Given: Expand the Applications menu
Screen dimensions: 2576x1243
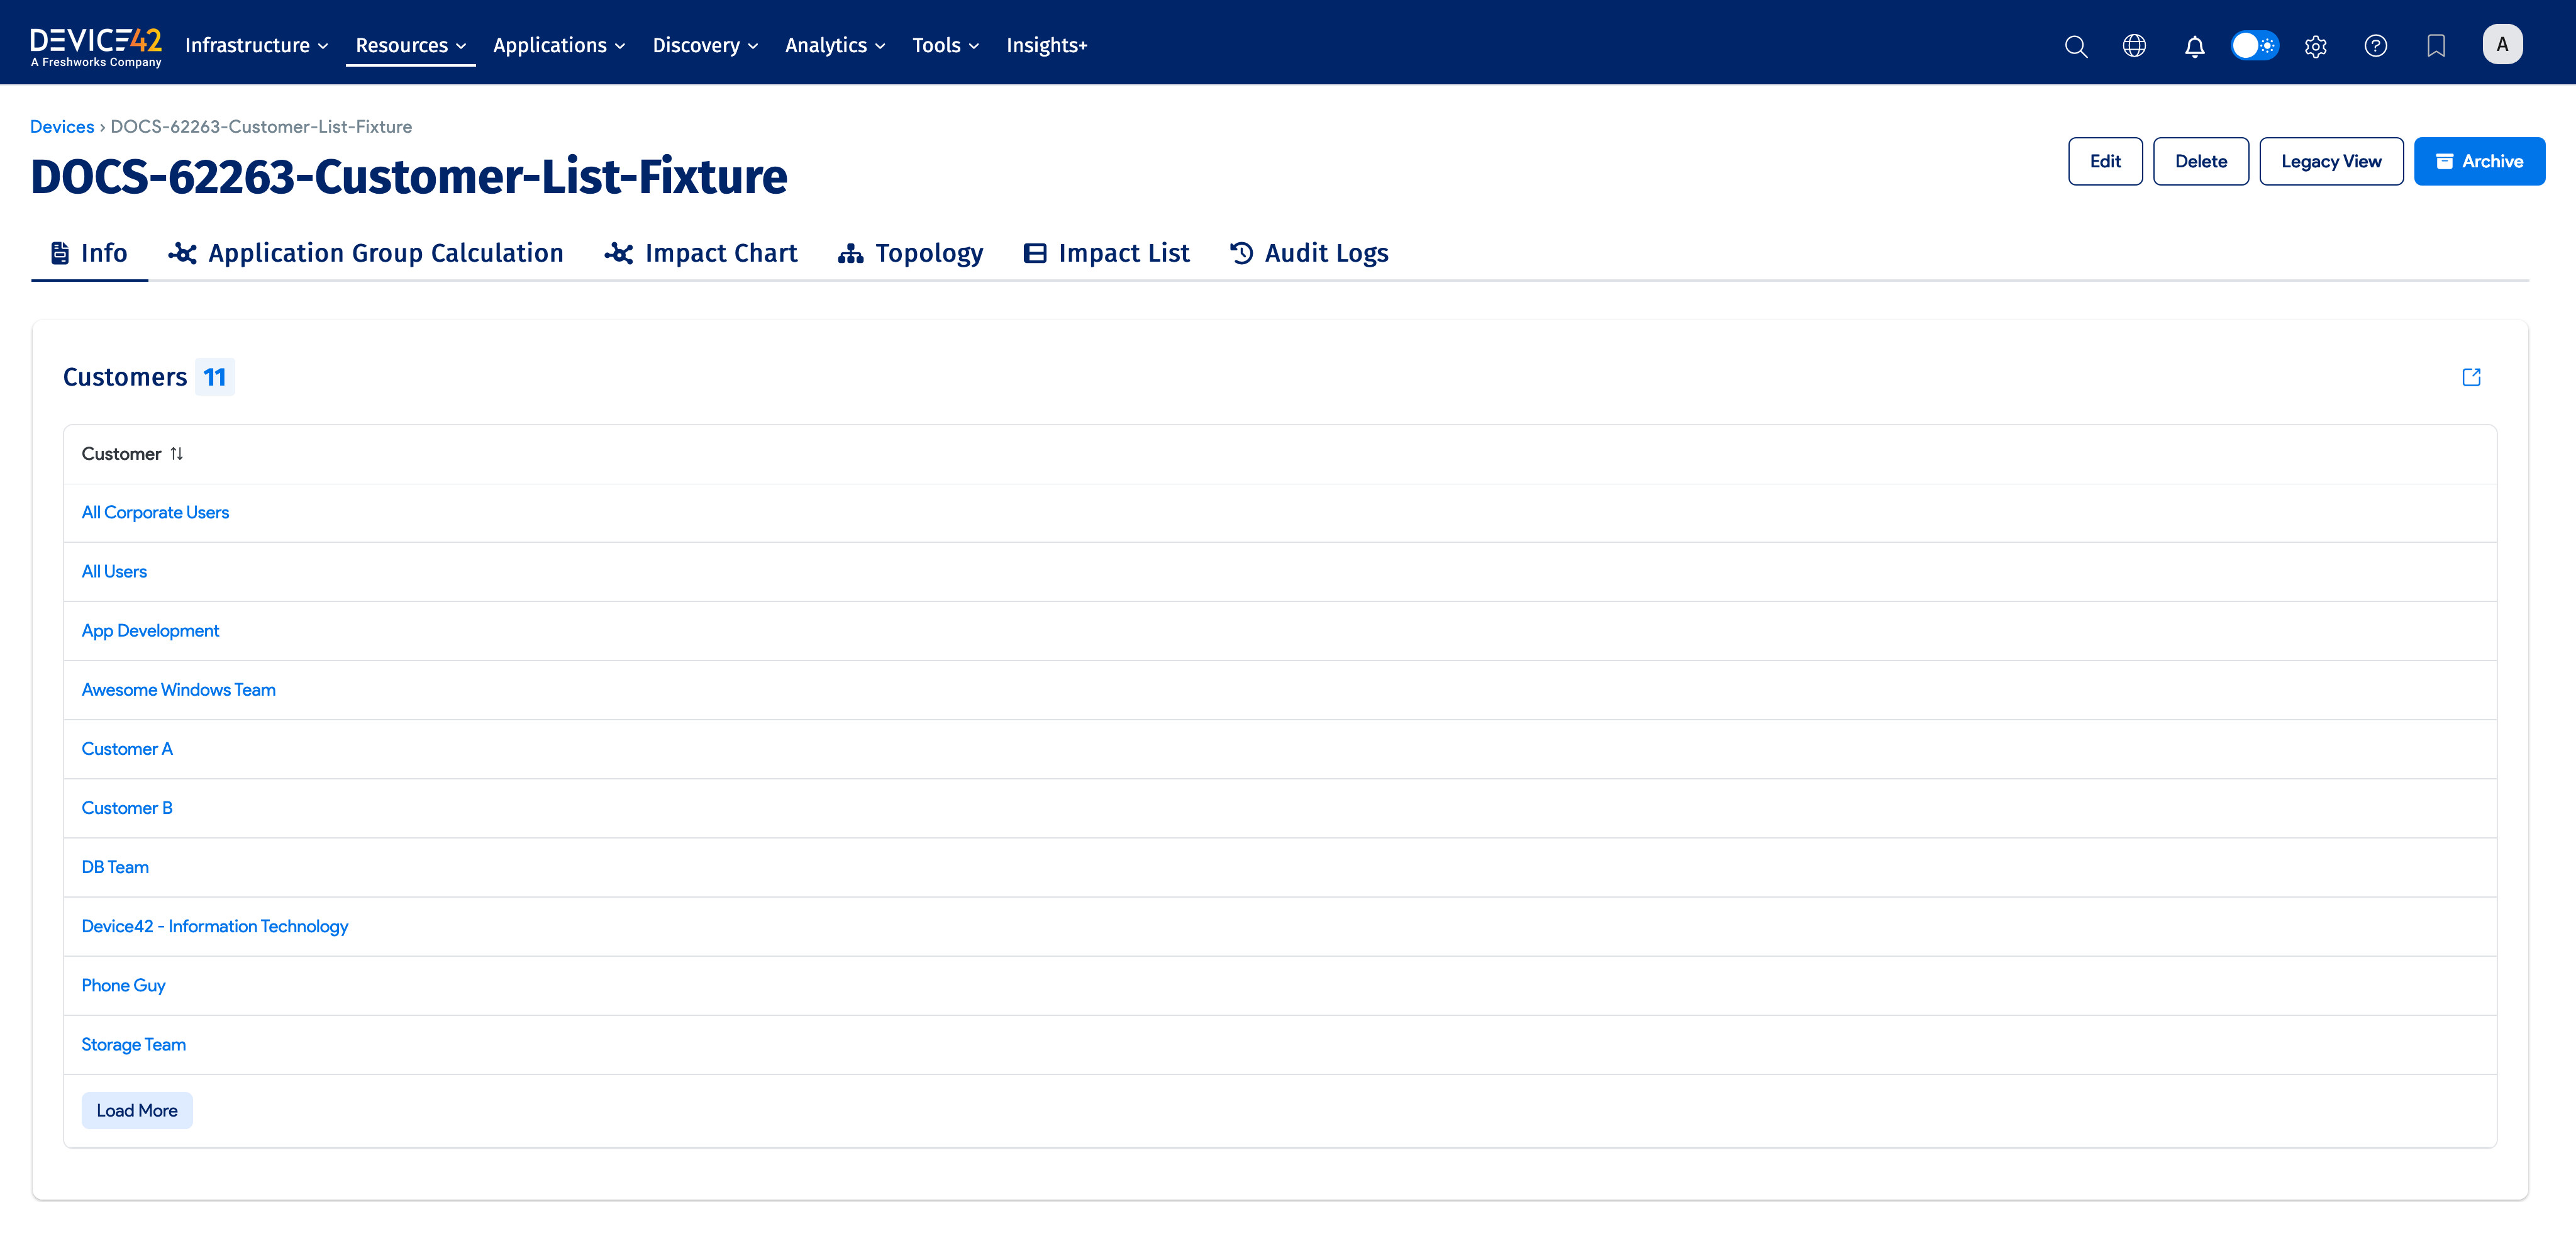Looking at the screenshot, I should click(559, 46).
